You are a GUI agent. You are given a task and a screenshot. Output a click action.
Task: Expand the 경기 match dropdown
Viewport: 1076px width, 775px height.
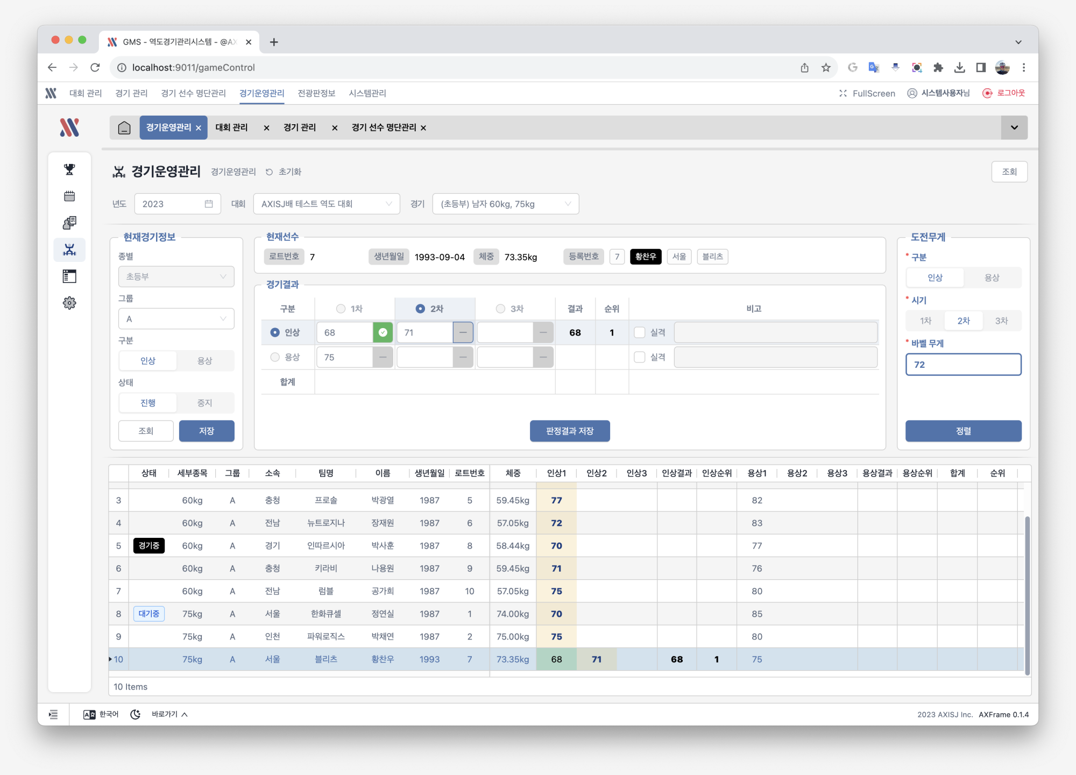pos(506,204)
